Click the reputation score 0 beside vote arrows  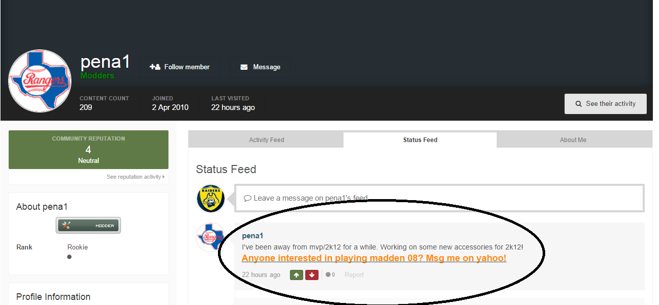pos(330,275)
